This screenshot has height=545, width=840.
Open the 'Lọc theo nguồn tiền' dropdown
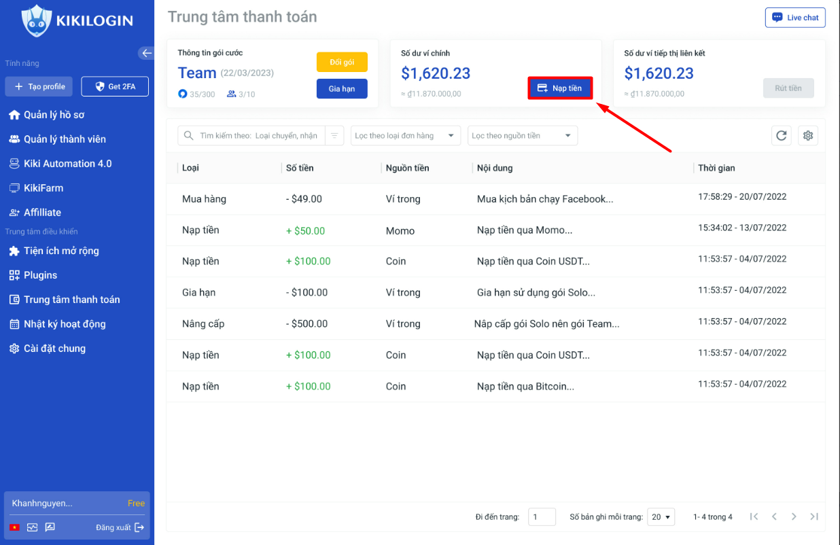tap(522, 136)
